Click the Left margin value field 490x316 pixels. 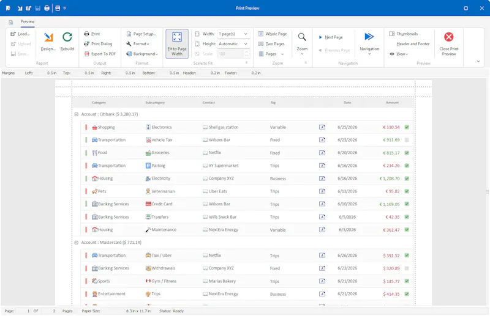point(47,73)
